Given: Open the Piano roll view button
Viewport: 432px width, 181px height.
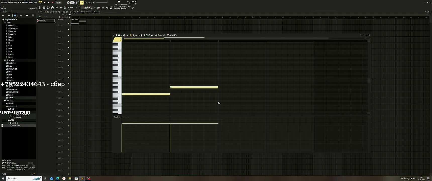Looking at the screenshot, I should pyautogui.click(x=48, y=8).
